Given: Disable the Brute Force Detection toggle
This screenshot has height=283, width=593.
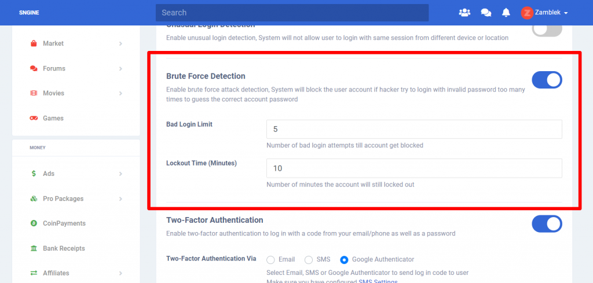Looking at the screenshot, I should pyautogui.click(x=547, y=80).
